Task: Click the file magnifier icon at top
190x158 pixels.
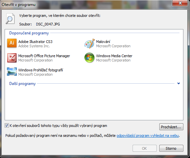Action: 10,19
